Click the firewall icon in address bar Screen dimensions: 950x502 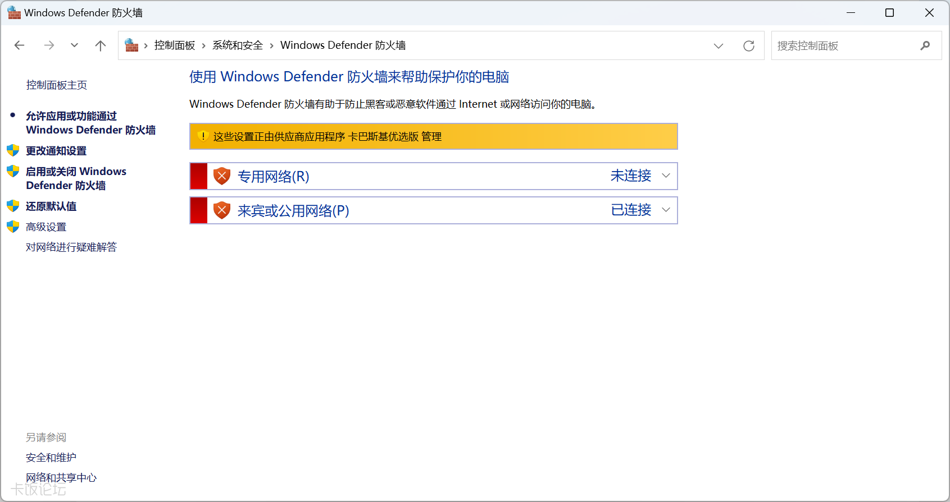pos(131,45)
